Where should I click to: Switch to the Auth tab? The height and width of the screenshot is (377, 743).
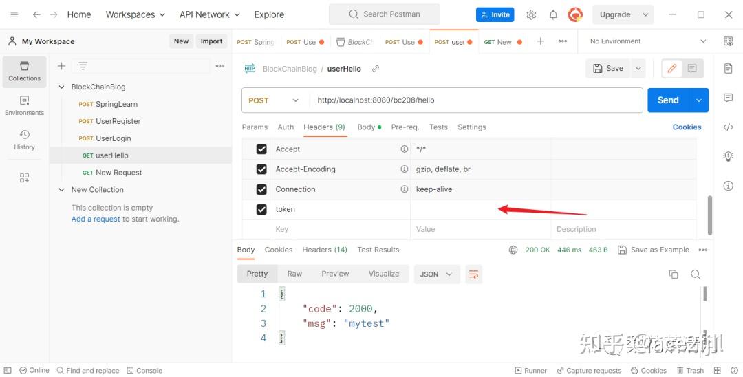click(x=286, y=127)
